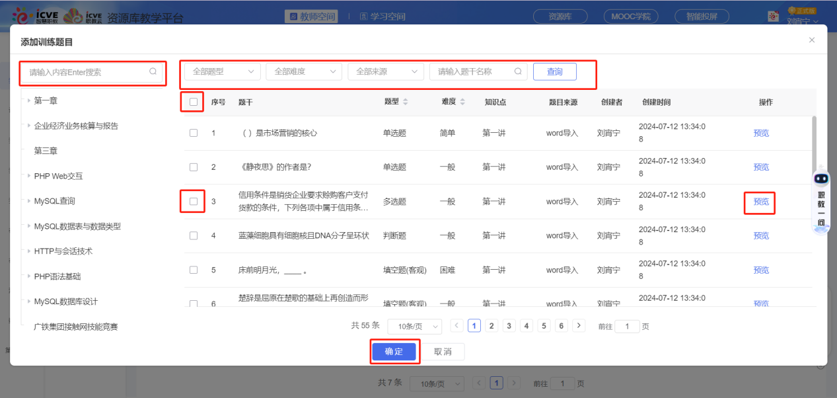The width and height of the screenshot is (837, 398).
Task: Go to the next page with the right arrow
Action: pyautogui.click(x=579, y=325)
